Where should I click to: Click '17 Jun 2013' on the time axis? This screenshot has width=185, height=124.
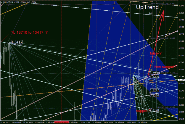click(5, 122)
